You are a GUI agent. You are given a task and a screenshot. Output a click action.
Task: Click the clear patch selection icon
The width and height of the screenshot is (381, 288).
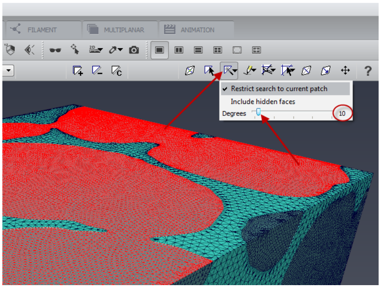[x=116, y=71]
